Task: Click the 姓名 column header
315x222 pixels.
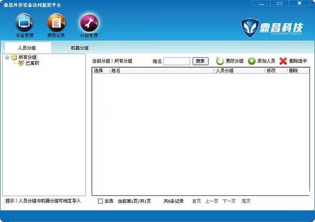Action: (x=162, y=70)
